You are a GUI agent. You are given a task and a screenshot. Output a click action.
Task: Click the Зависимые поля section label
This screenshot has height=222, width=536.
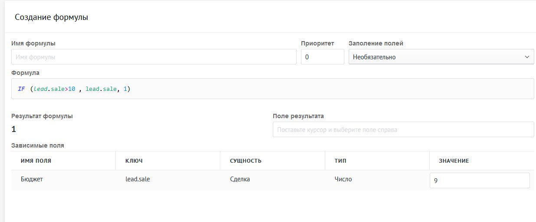[x=38, y=145]
